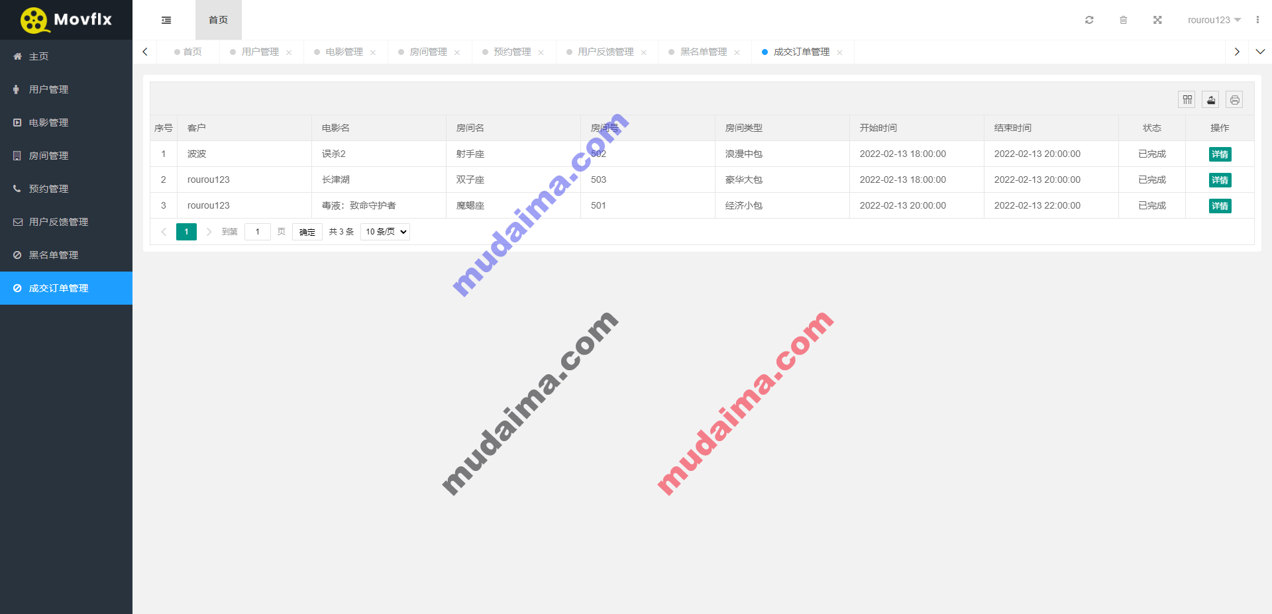1272x614 pixels.
Task: Switch to the 房间管理 tab
Action: click(x=428, y=52)
